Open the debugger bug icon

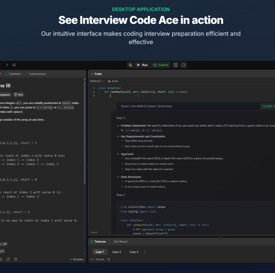(x=130, y=65)
